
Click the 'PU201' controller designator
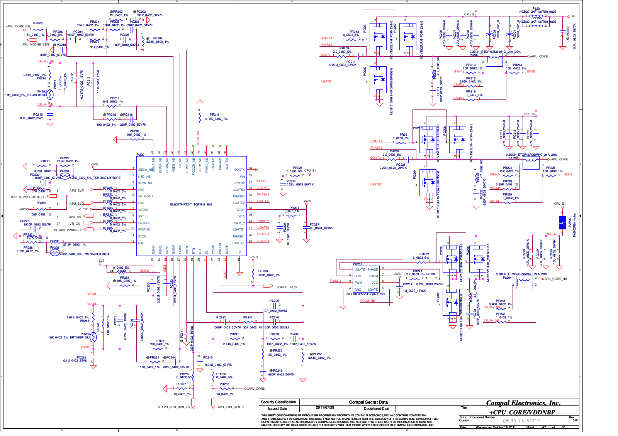point(141,155)
